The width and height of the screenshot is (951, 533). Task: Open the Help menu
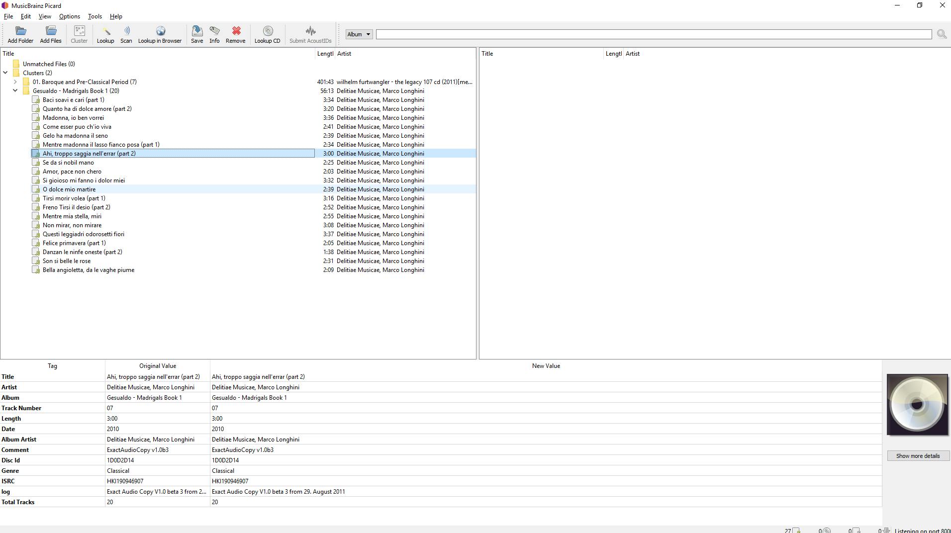click(x=116, y=16)
